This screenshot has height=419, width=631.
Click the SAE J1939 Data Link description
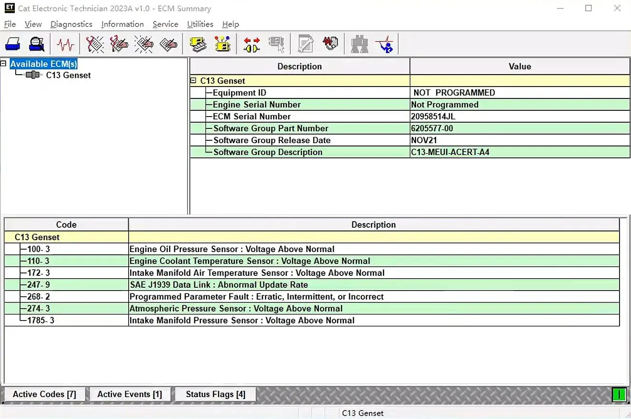coord(219,285)
